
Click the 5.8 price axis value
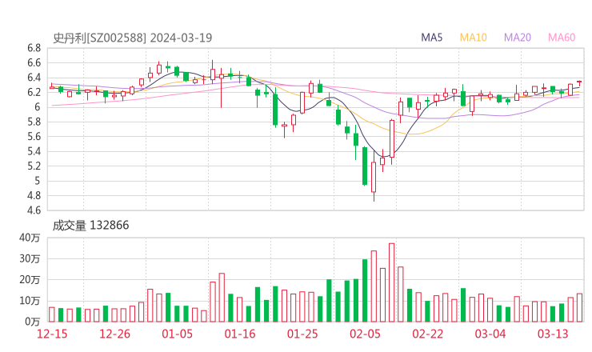pyautogui.click(x=34, y=122)
